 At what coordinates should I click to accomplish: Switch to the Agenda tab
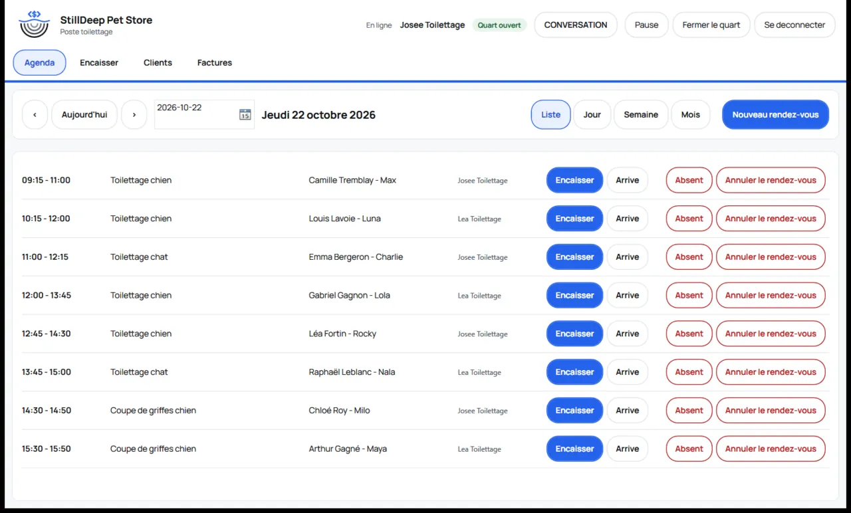click(x=39, y=62)
